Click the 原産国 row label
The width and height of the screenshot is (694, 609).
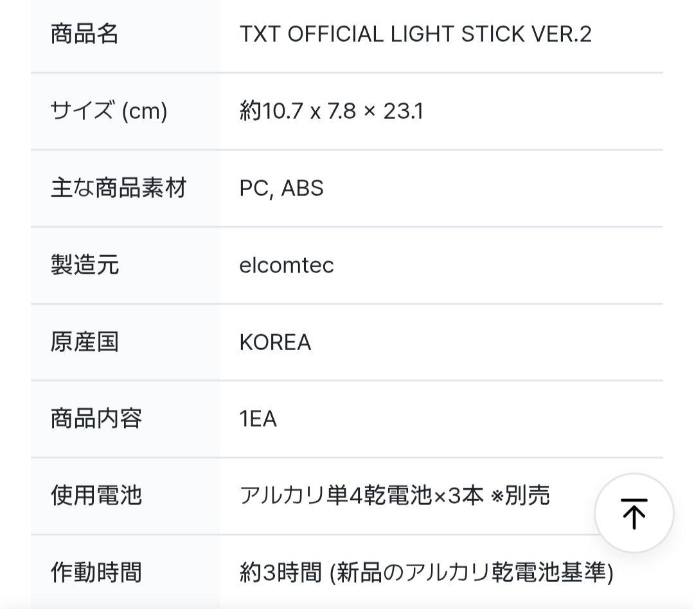84,342
